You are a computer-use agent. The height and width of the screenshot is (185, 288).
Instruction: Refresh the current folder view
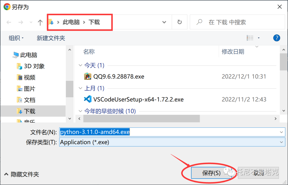click(179, 22)
